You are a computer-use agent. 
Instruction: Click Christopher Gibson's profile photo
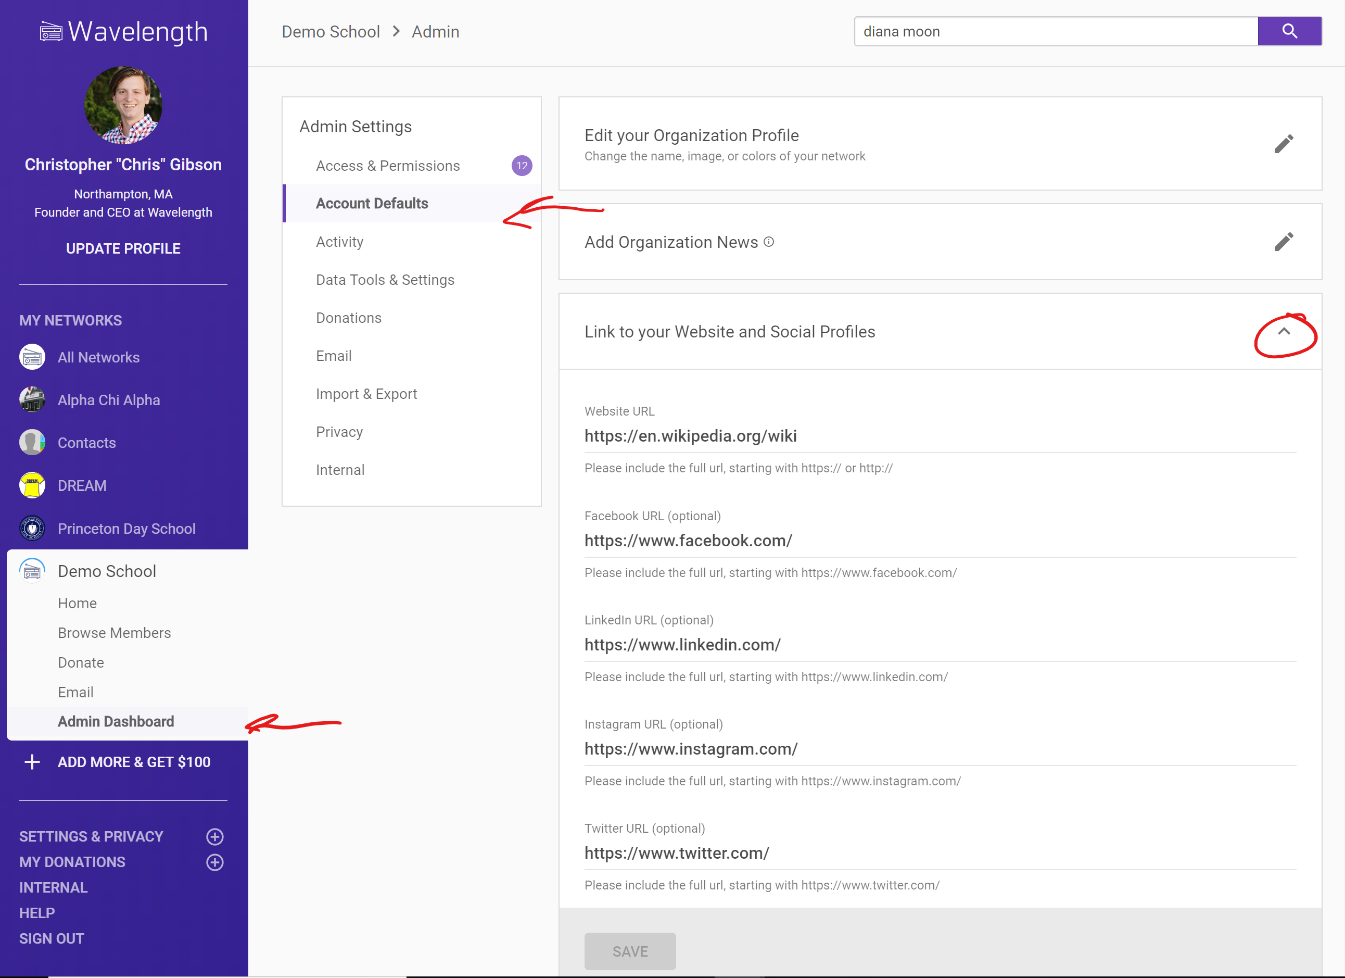(x=123, y=106)
